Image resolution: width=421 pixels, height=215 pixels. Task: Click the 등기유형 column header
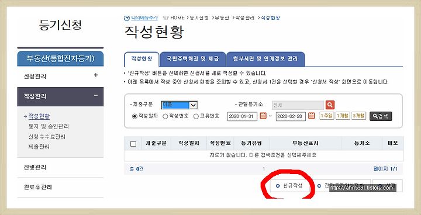coord(251,143)
